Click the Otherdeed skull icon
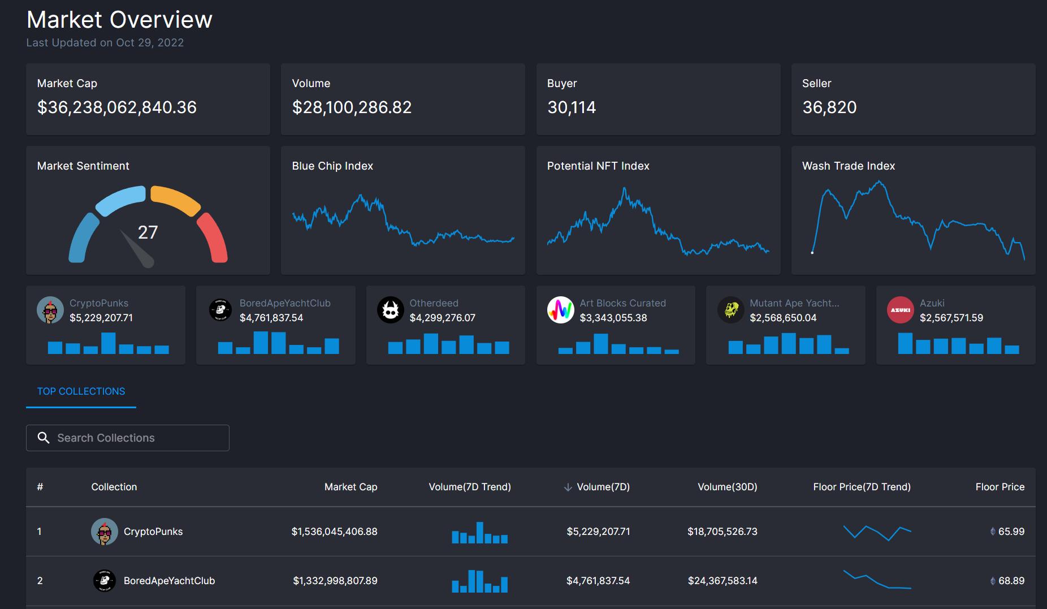Viewport: 1047px width, 609px height. (390, 310)
